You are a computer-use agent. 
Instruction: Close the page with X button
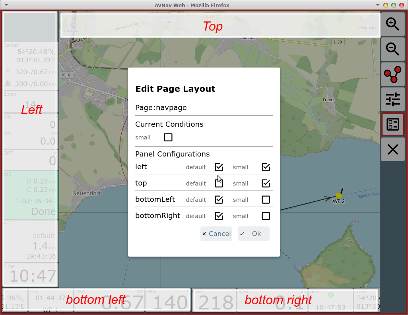click(392, 149)
